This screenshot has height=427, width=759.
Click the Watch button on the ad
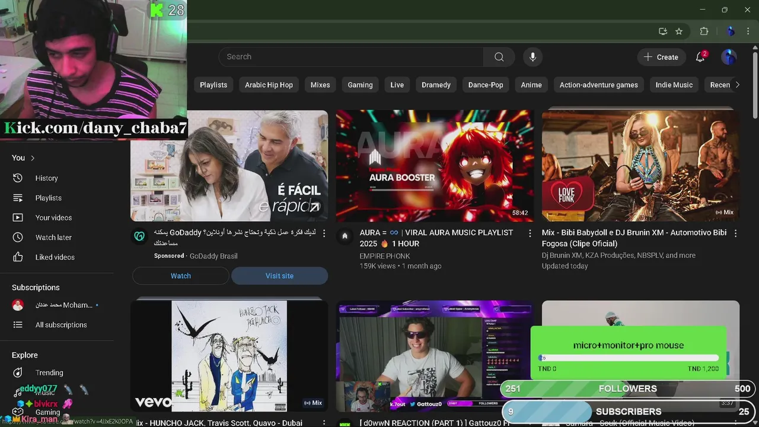click(x=181, y=276)
